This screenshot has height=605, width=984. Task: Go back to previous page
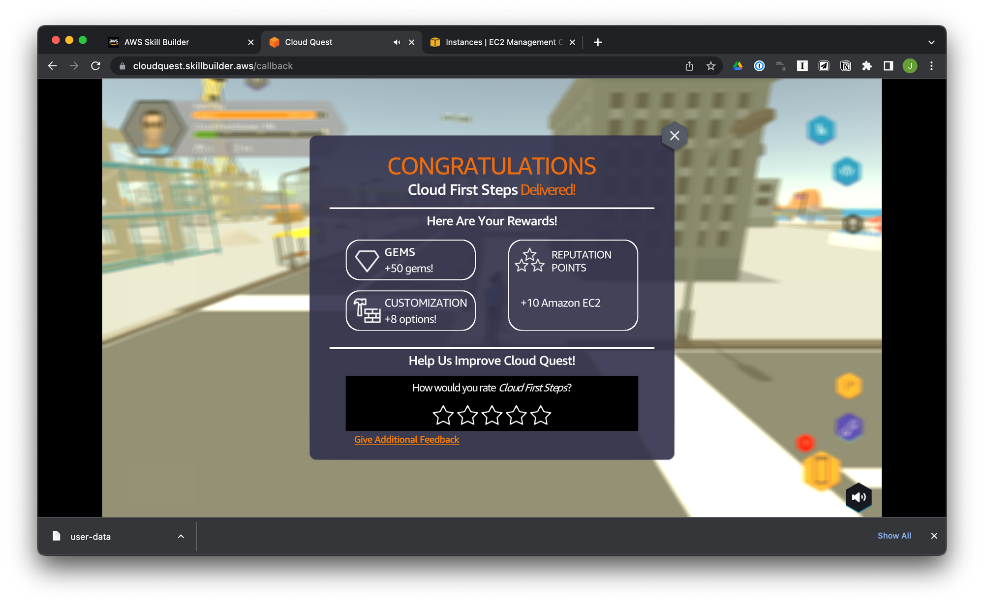pos(53,66)
